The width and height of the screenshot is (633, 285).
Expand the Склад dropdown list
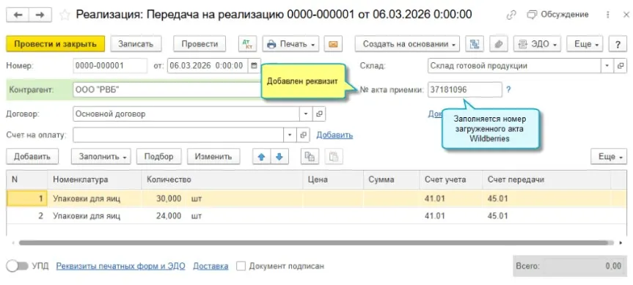click(x=607, y=66)
